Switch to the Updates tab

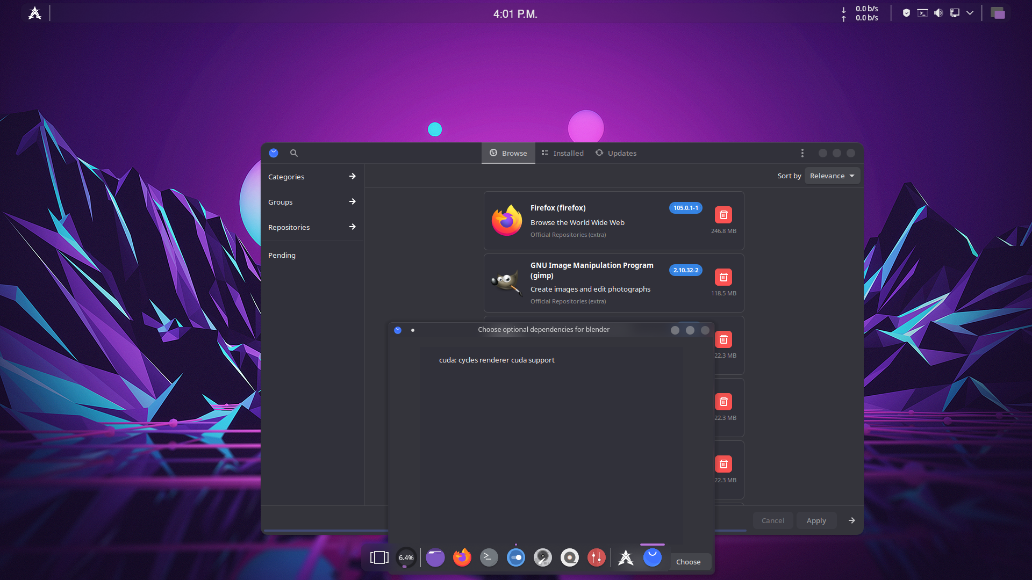[x=616, y=153]
